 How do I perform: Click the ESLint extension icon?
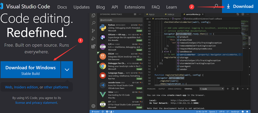(103, 56)
